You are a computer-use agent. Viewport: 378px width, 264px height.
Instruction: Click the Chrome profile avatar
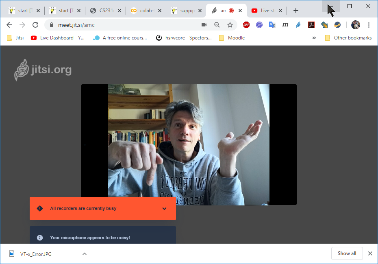pyautogui.click(x=356, y=25)
